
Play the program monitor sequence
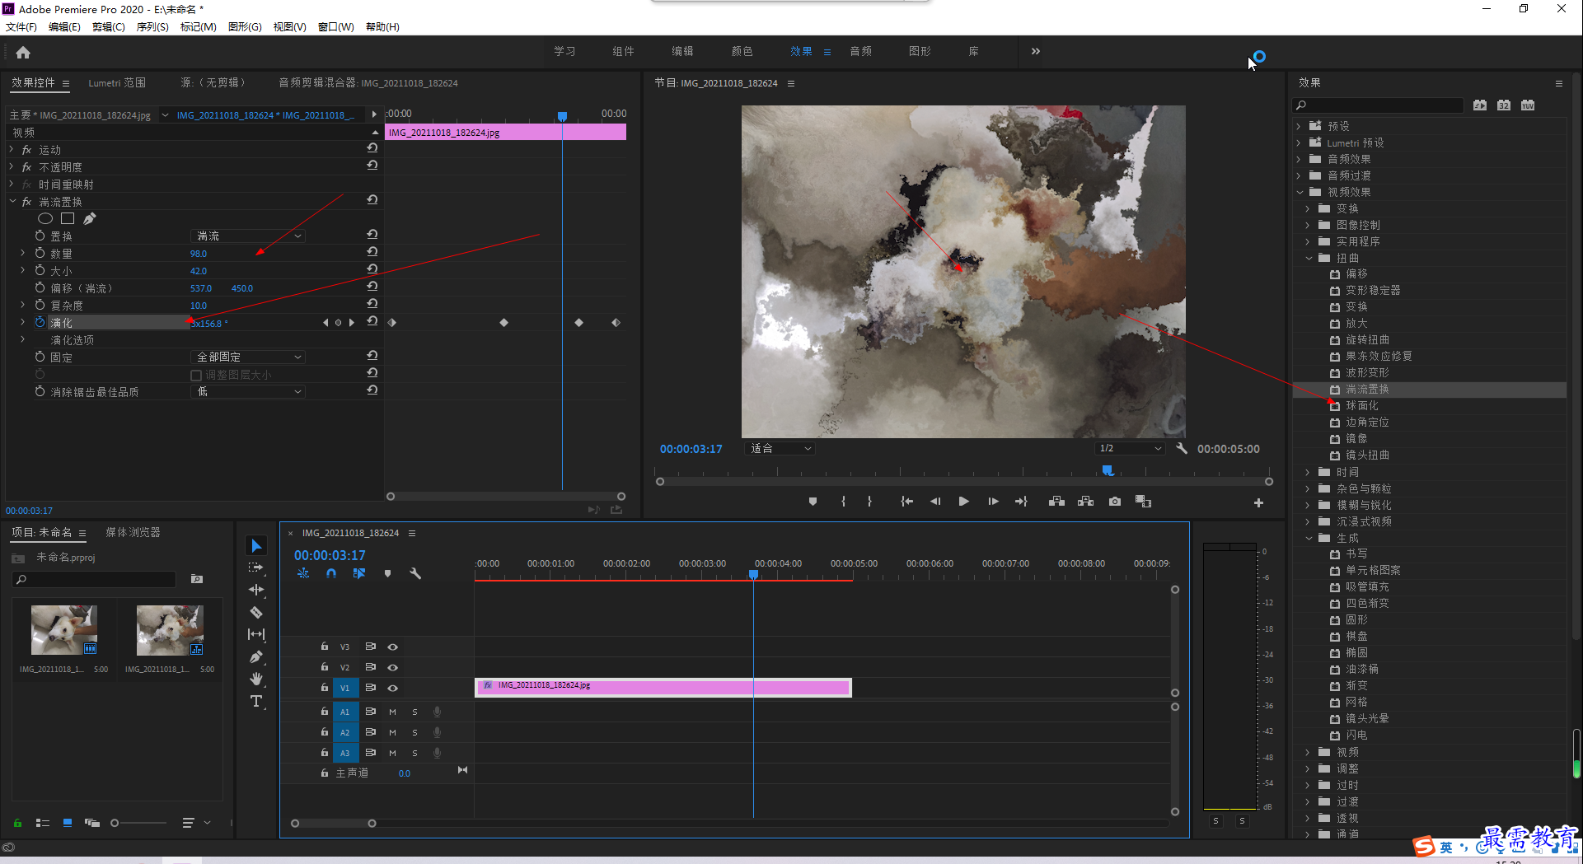pos(963,501)
